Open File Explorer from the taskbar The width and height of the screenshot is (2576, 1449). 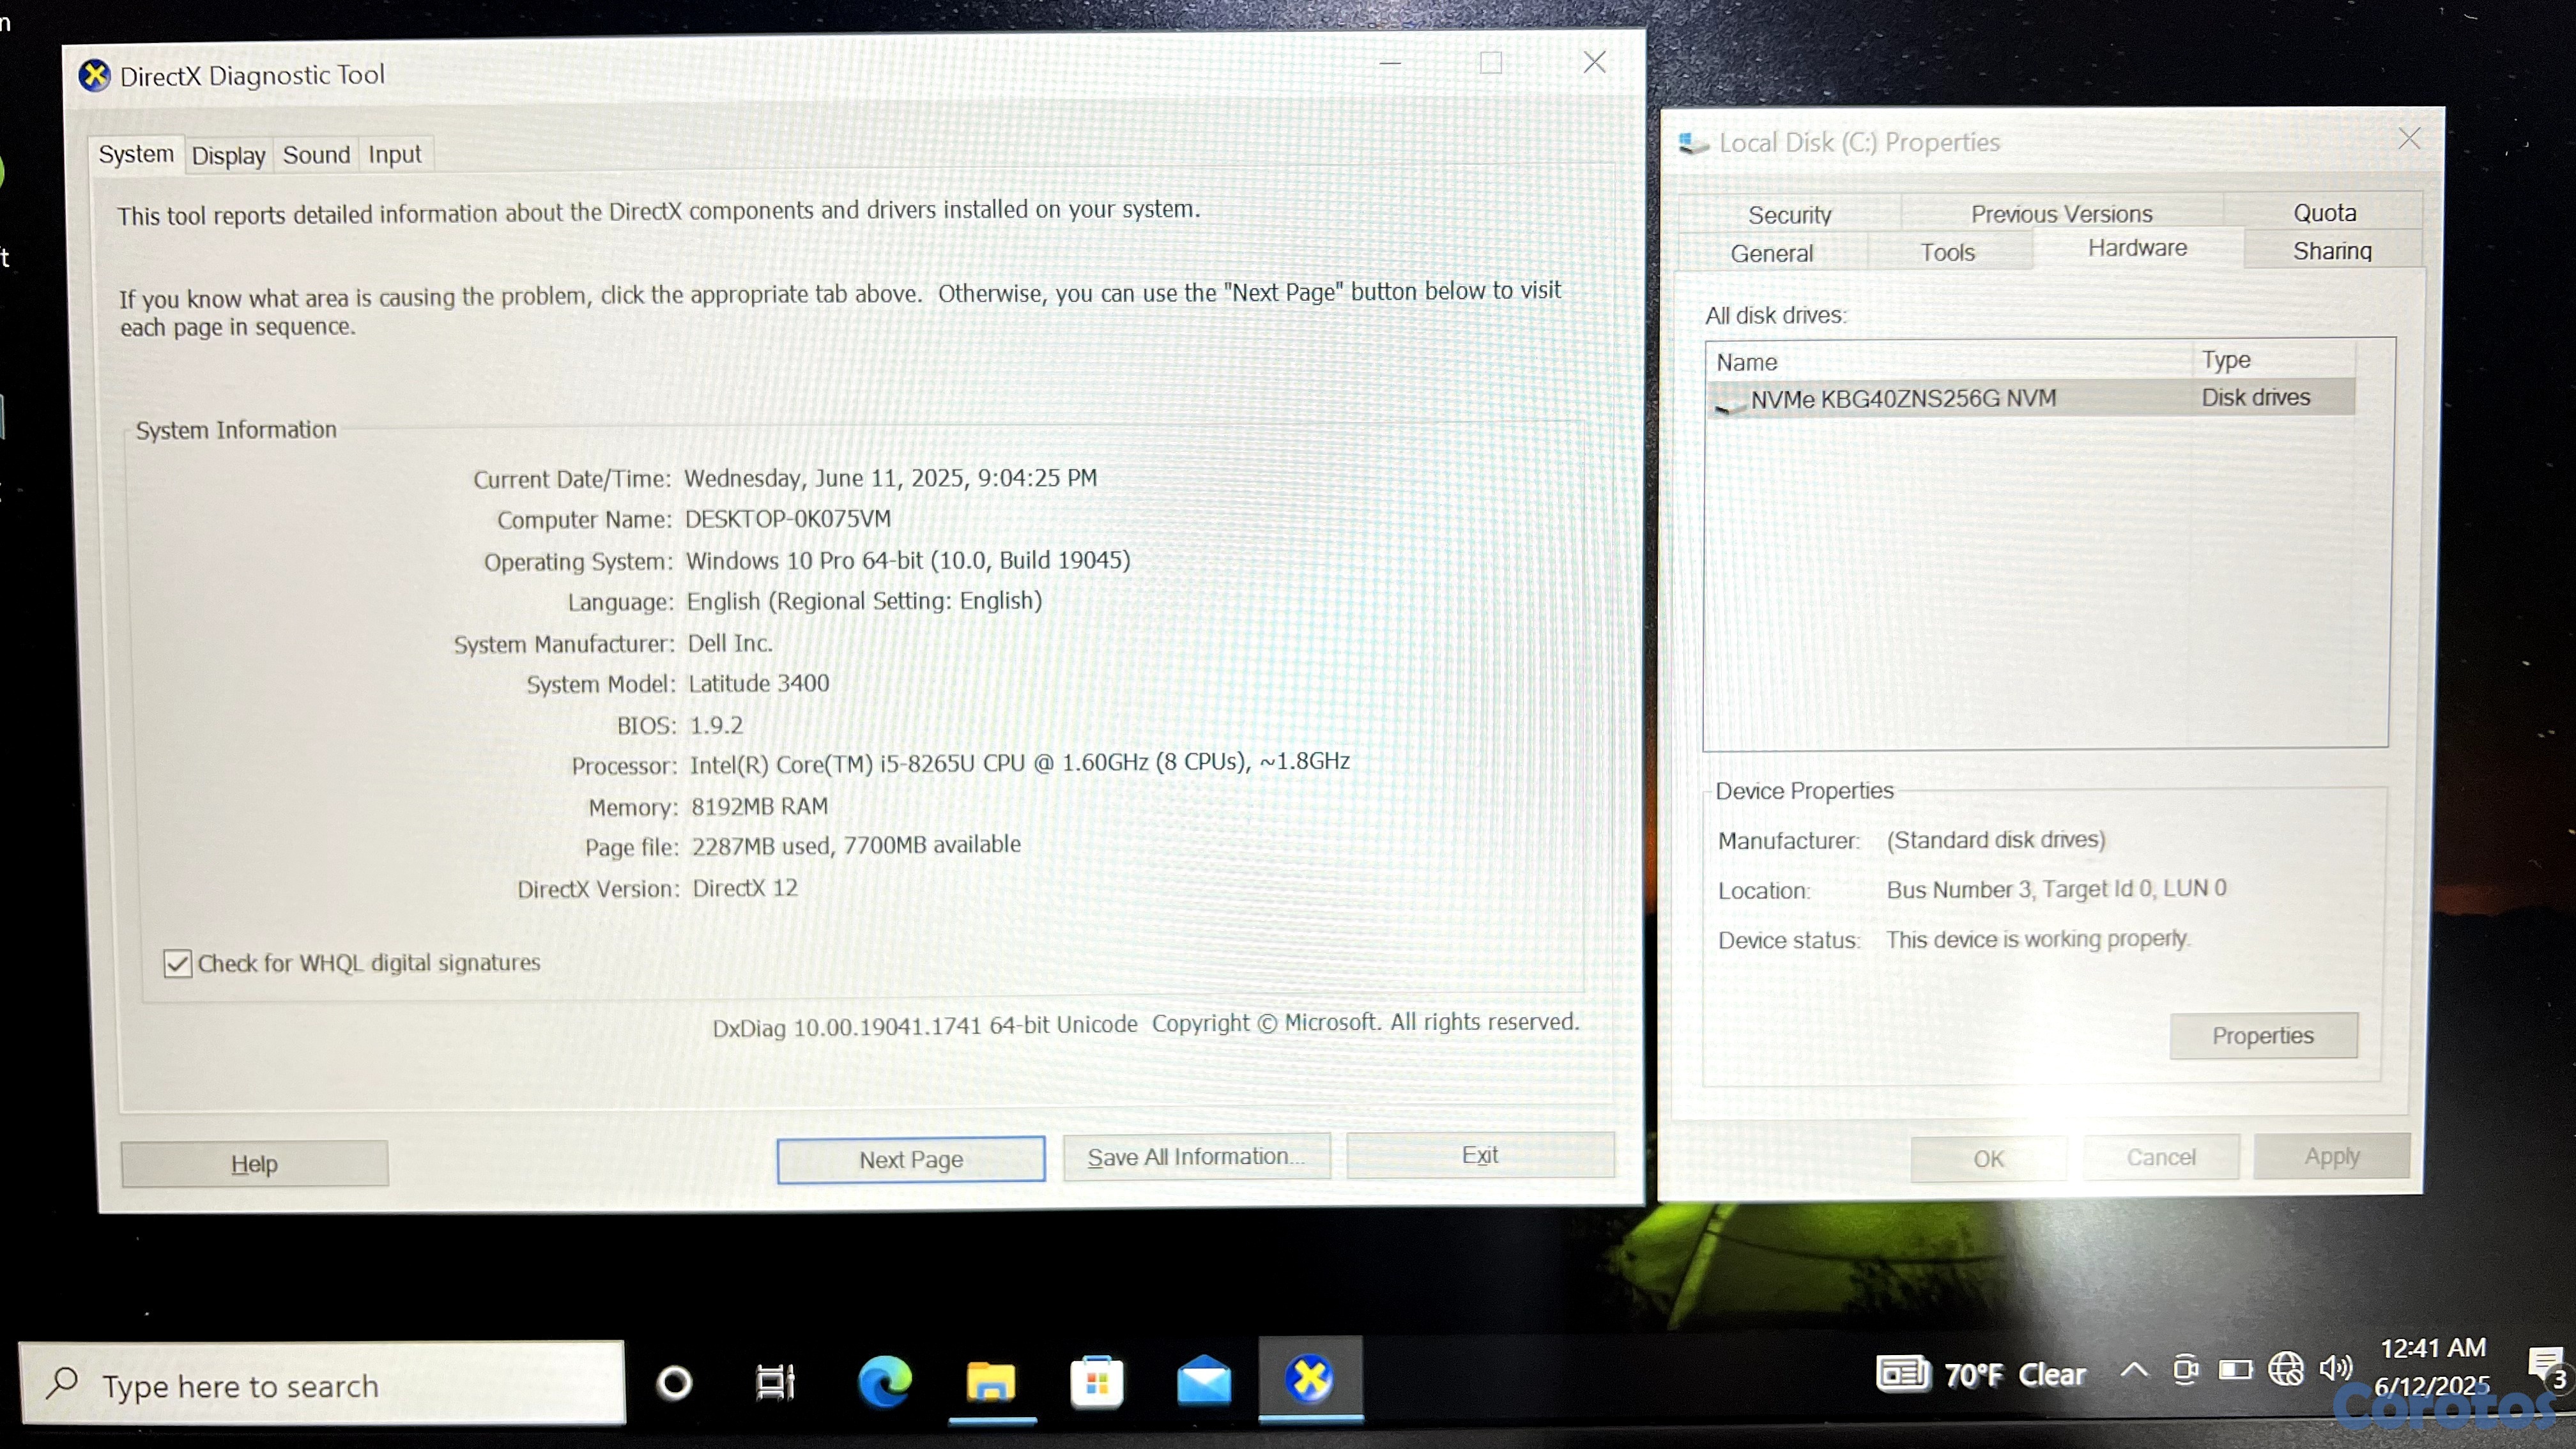[990, 1381]
